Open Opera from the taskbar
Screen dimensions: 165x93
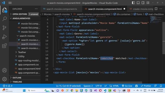pyautogui.click(x=100, y=90)
